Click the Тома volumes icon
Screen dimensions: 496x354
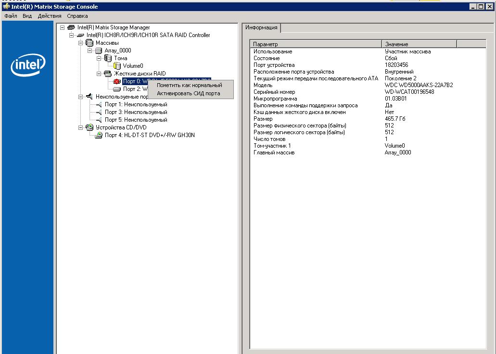(x=108, y=58)
